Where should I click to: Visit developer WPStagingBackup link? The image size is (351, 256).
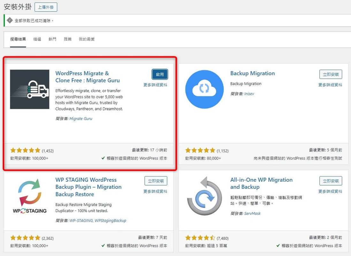point(111,220)
